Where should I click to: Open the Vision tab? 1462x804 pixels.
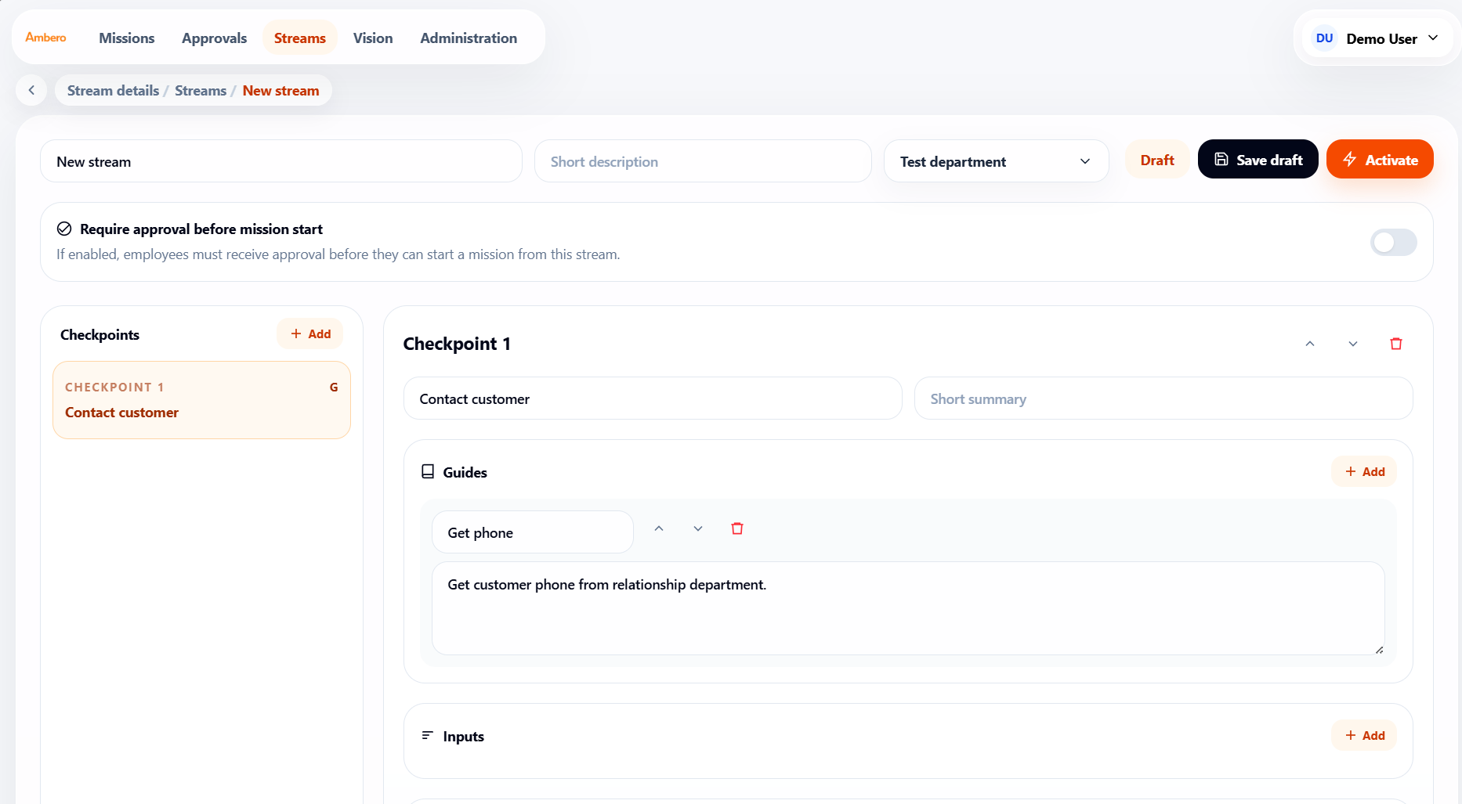point(373,38)
